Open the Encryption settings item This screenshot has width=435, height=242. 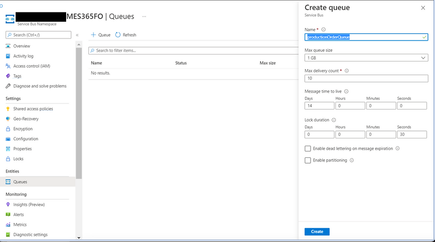[x=23, y=129]
